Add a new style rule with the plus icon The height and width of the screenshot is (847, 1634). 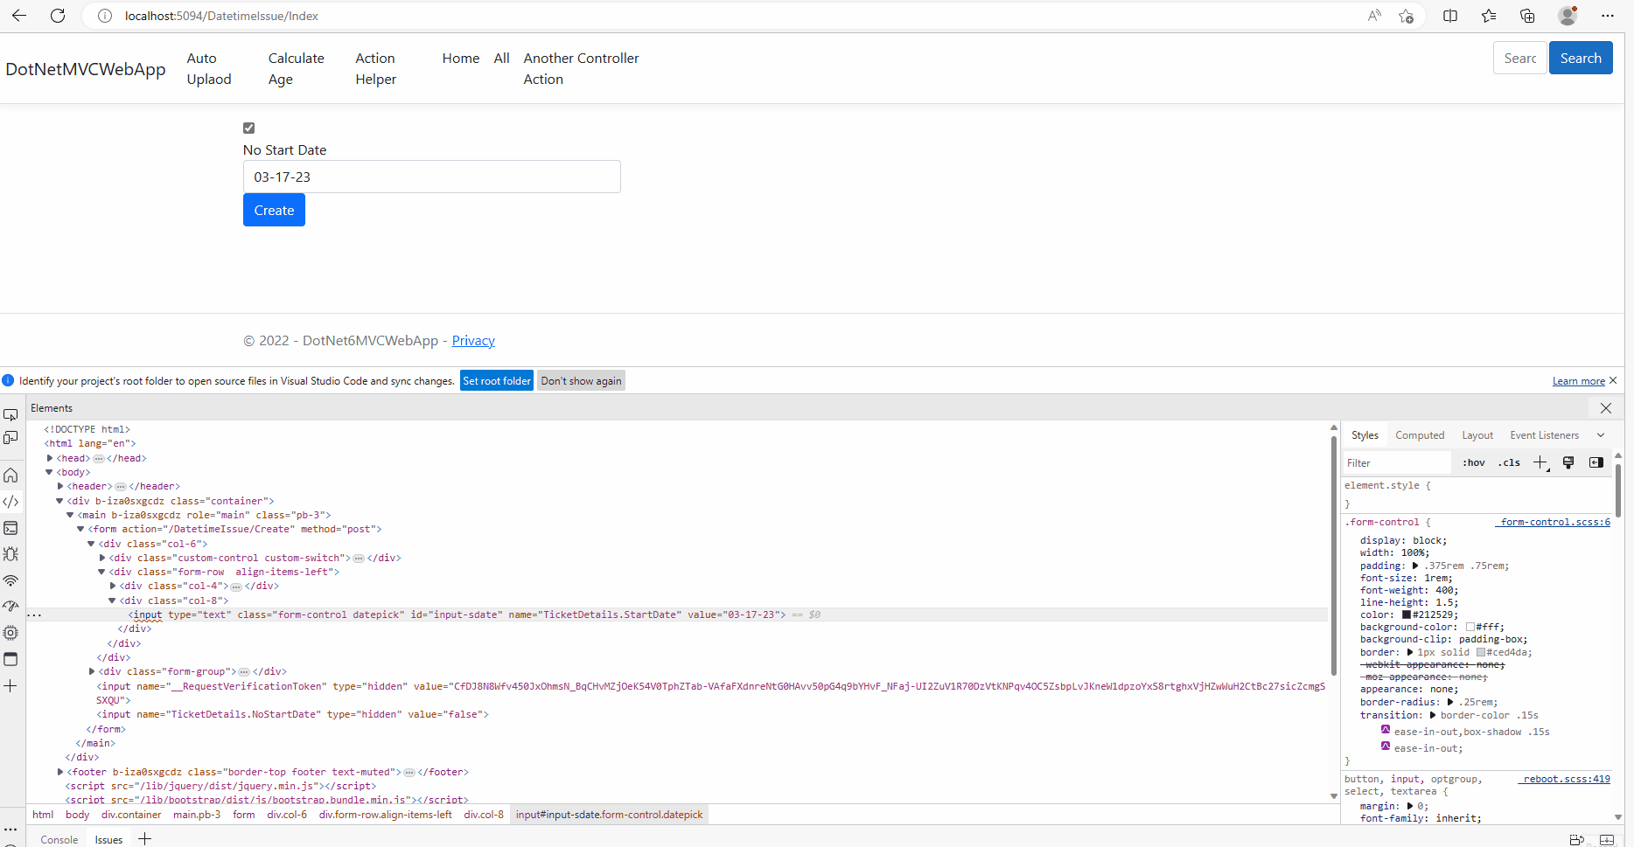1540,462
